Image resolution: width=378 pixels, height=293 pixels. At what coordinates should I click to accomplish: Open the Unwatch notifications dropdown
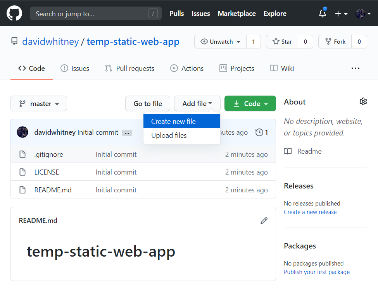point(220,42)
